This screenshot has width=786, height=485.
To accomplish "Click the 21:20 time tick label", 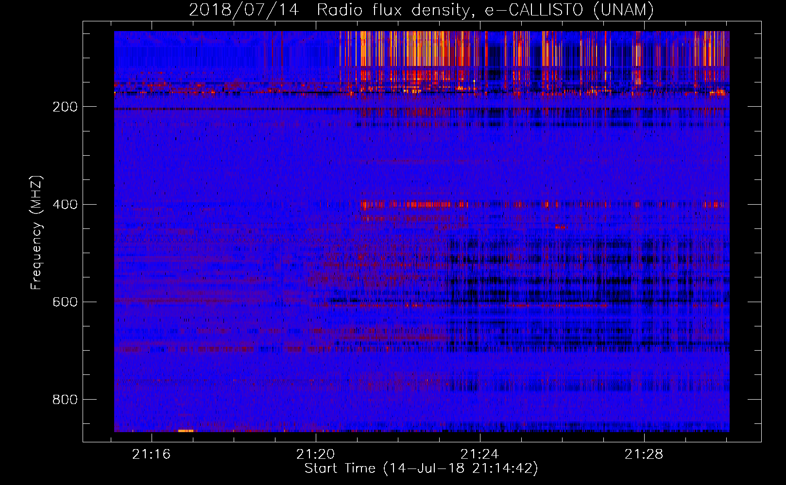I will point(315,454).
